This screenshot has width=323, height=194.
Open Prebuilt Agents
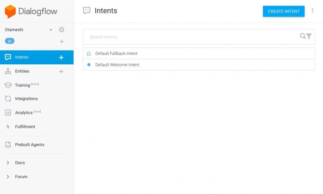pyautogui.click(x=29, y=145)
